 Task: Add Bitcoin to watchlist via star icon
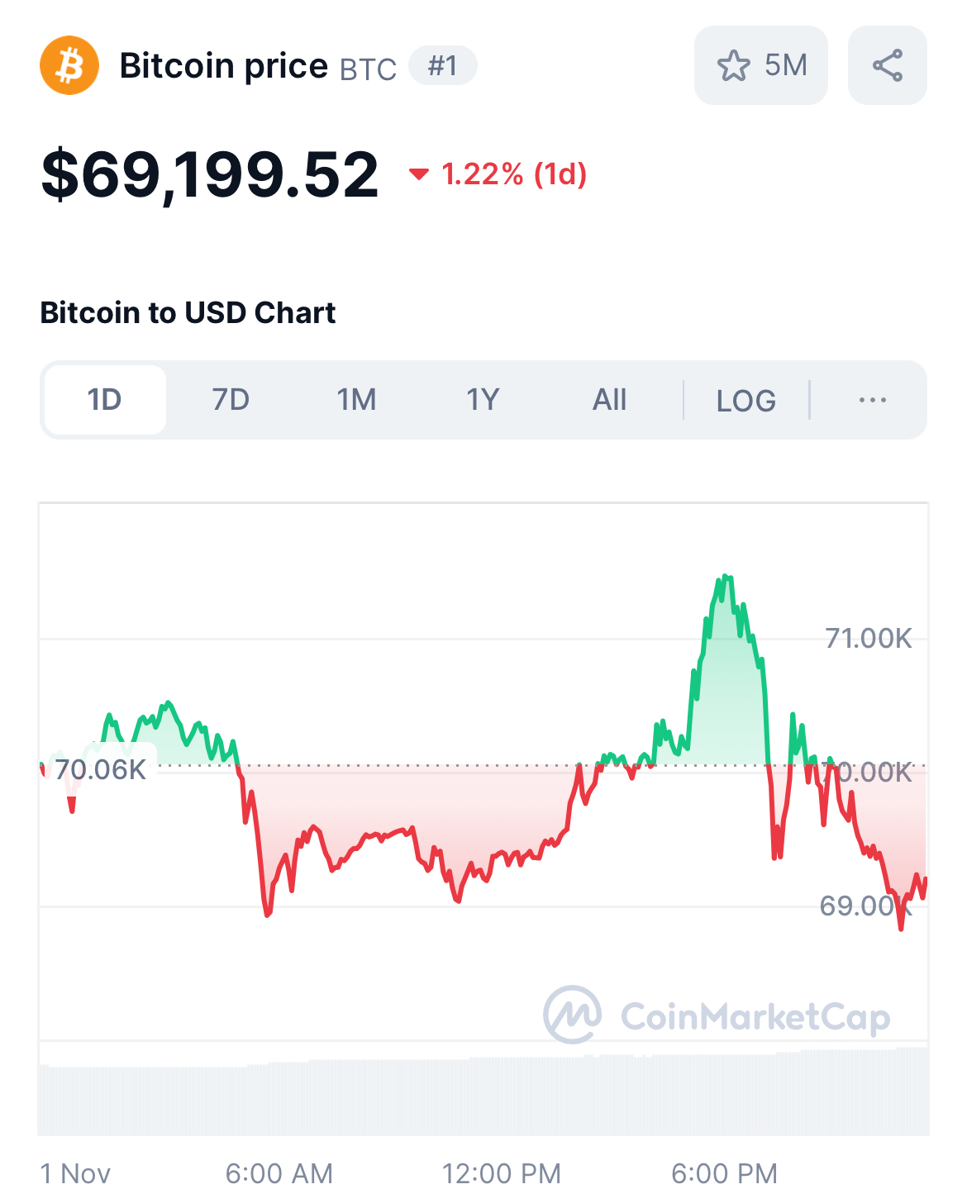coord(734,65)
